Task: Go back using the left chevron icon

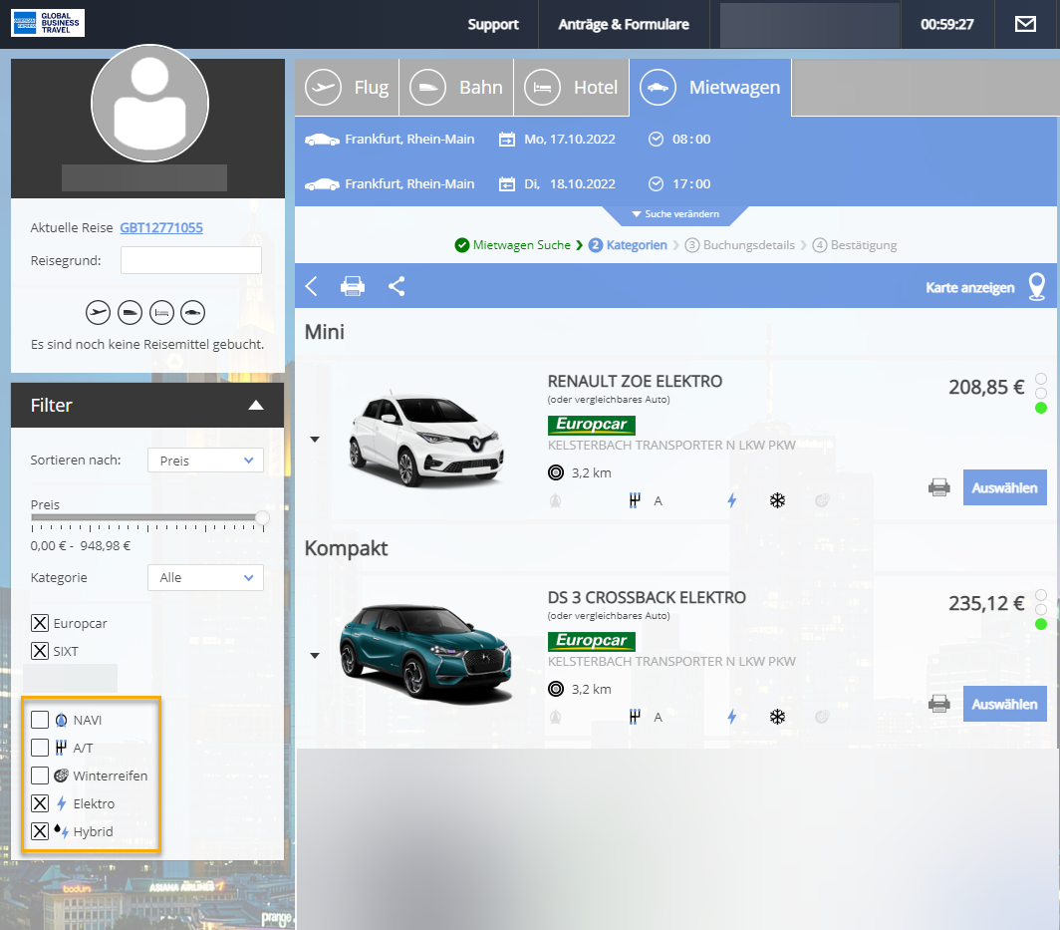Action: point(311,286)
